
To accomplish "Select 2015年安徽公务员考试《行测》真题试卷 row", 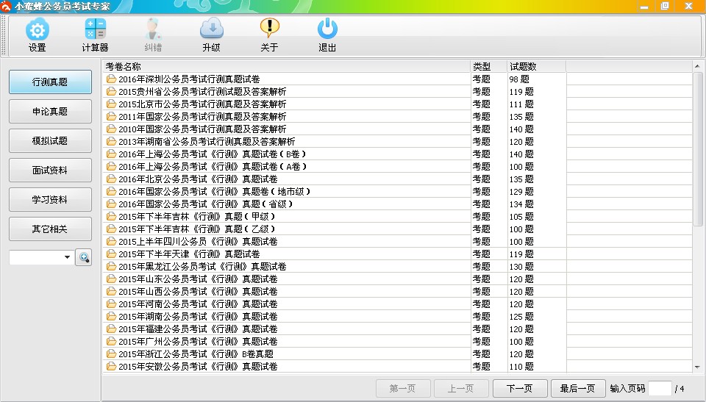I will pyautogui.click(x=398, y=367).
